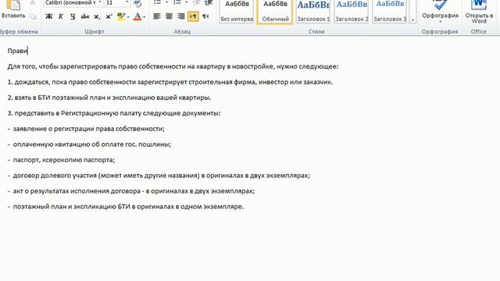Toggle left-to-right text direction

coord(193,16)
